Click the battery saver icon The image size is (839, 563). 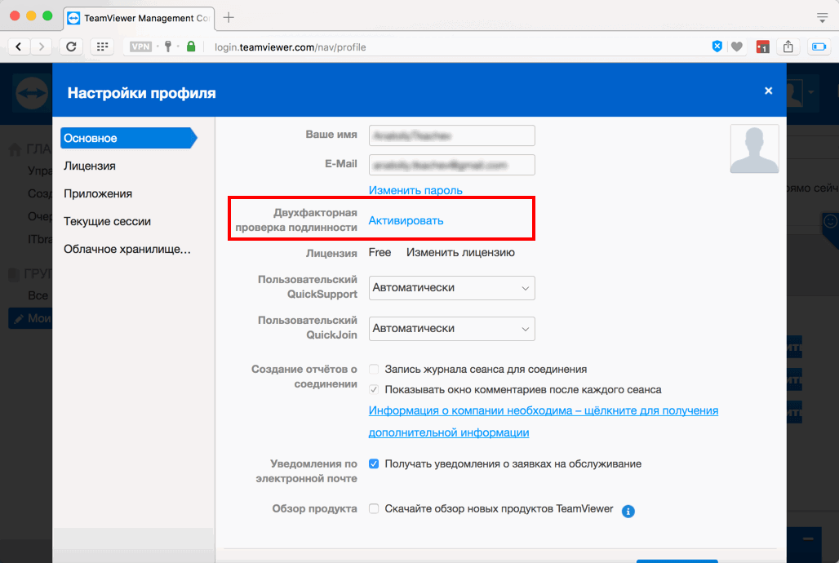[819, 47]
